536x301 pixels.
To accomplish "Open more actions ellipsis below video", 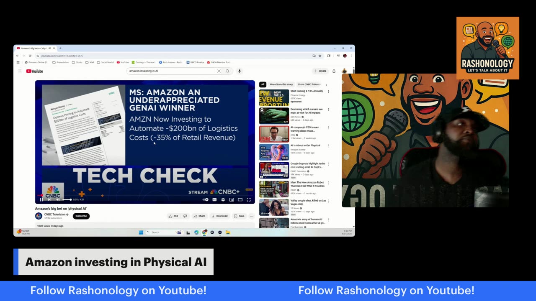I will click(x=252, y=216).
